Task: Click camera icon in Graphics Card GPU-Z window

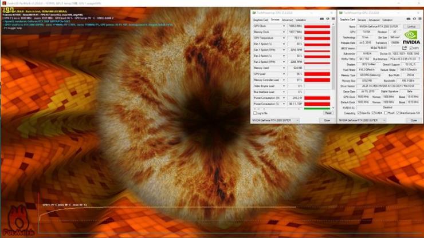Action: tap(409, 19)
